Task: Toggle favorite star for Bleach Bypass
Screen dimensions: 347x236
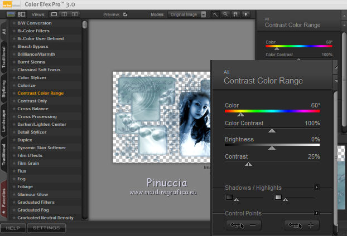Action: tap(14, 46)
